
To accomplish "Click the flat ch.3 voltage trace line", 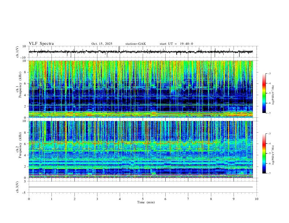I will pyautogui.click(x=140, y=187).
